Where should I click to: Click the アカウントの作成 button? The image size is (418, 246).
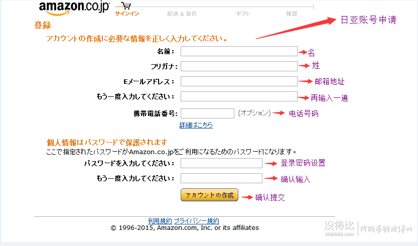[209, 195]
